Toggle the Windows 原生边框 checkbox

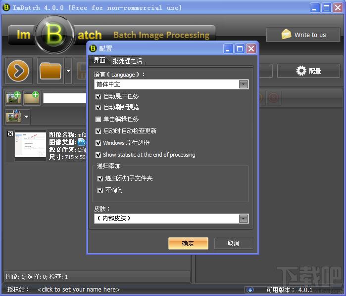(x=99, y=143)
